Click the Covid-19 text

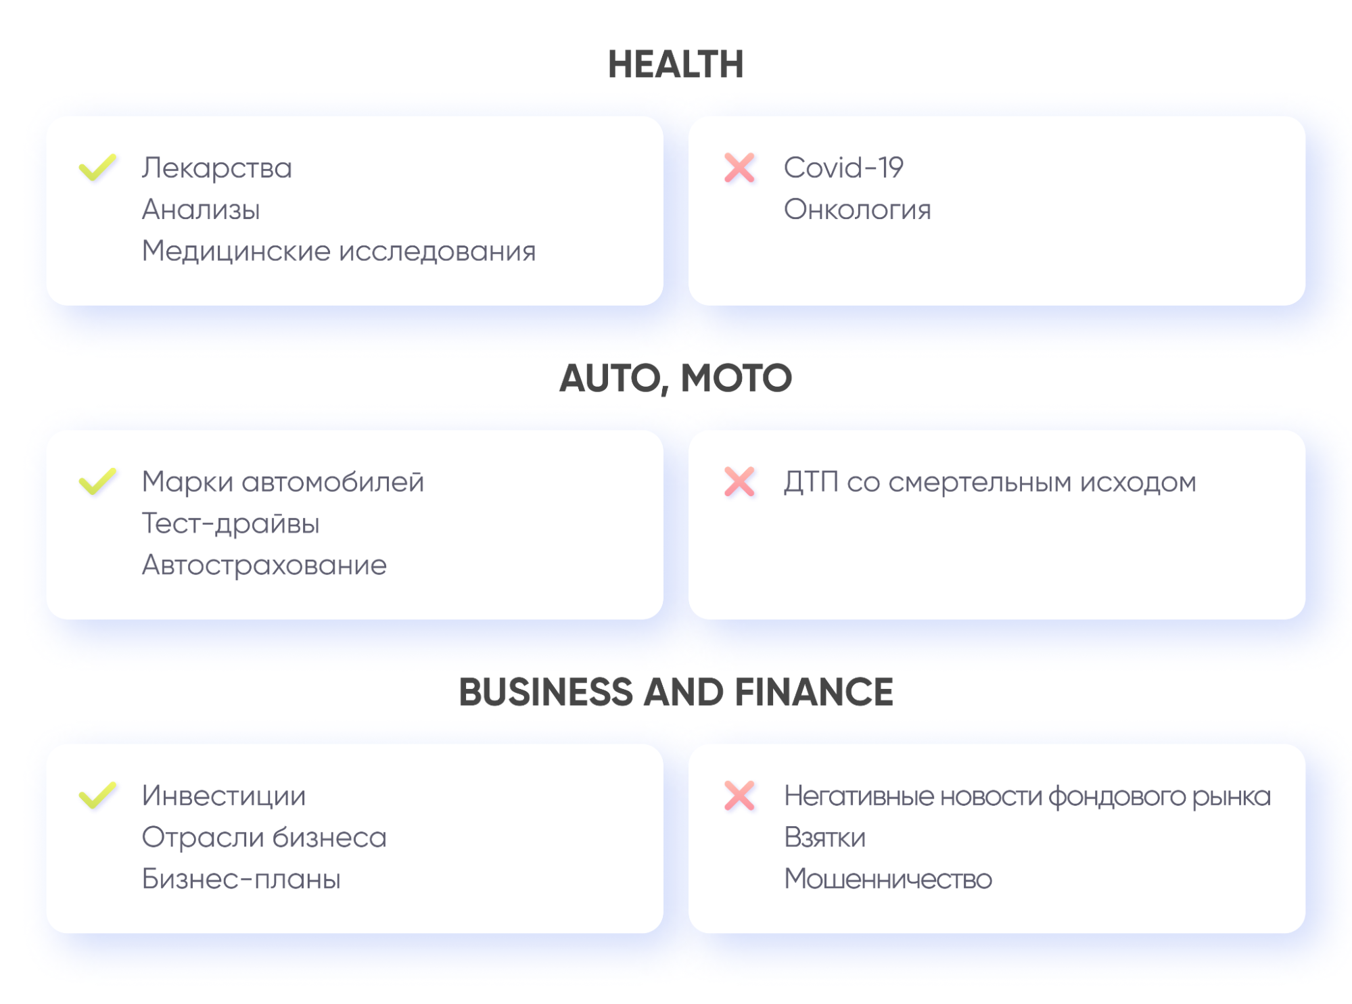(x=843, y=168)
